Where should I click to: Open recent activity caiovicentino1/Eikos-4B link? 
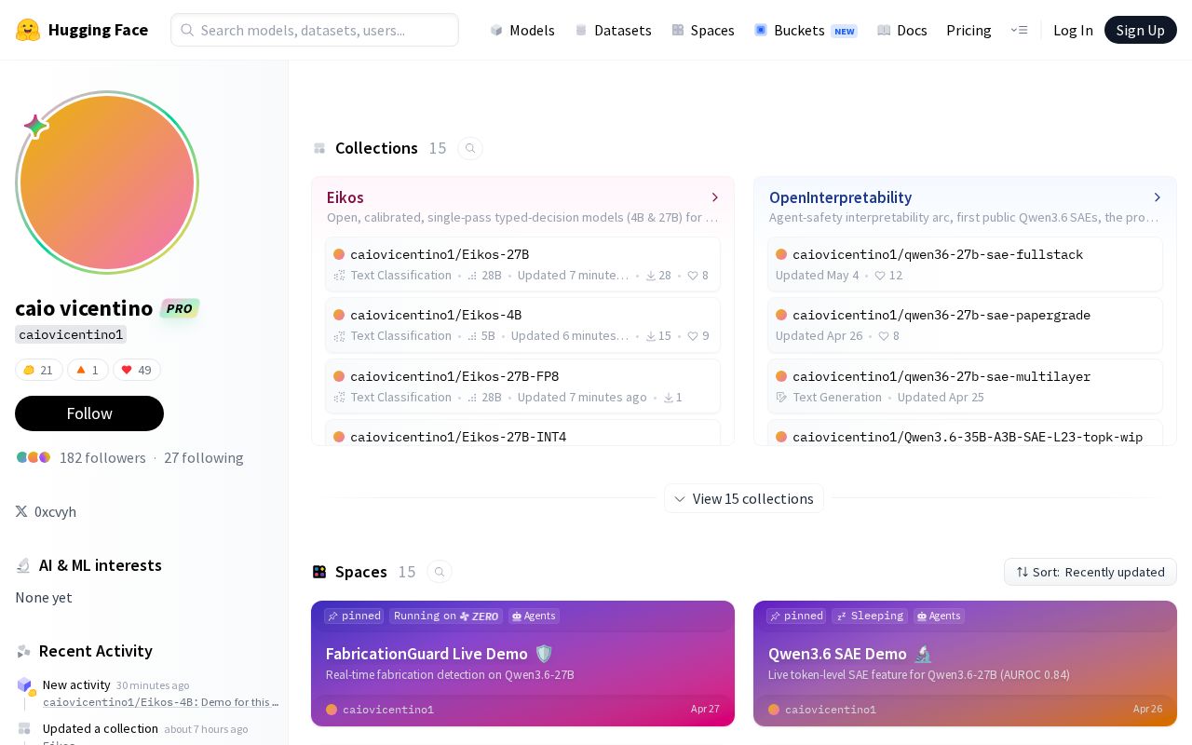tap(160, 702)
